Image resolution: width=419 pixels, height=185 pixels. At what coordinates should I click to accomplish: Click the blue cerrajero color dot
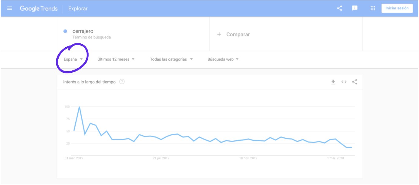coord(65,31)
